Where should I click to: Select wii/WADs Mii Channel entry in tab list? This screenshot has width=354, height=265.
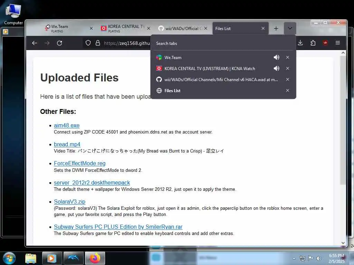[221, 80]
